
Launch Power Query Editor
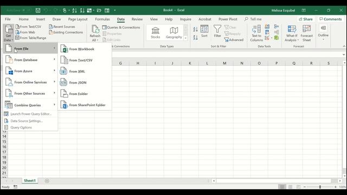click(30, 114)
